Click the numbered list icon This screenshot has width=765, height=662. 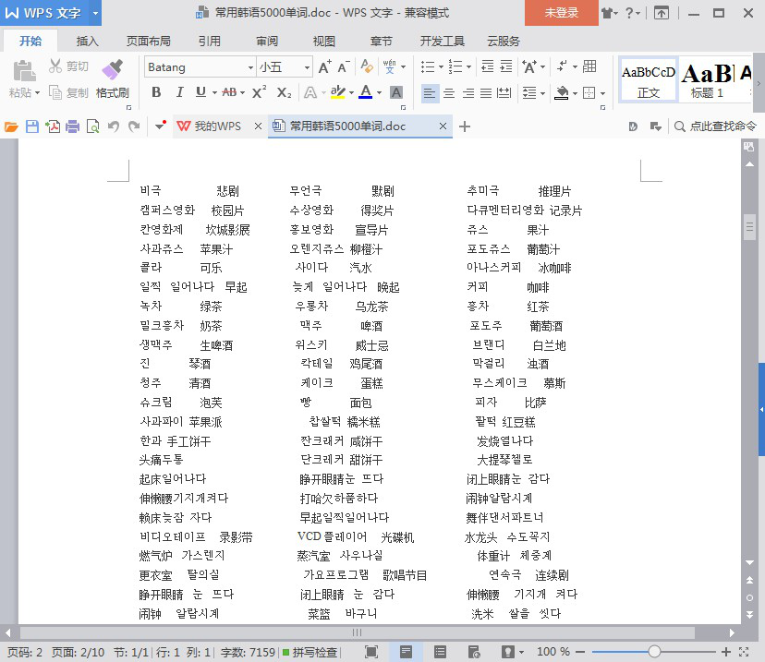[x=455, y=66]
